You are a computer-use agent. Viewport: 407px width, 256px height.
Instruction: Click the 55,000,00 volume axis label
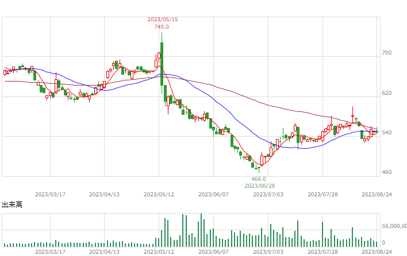tap(394, 226)
